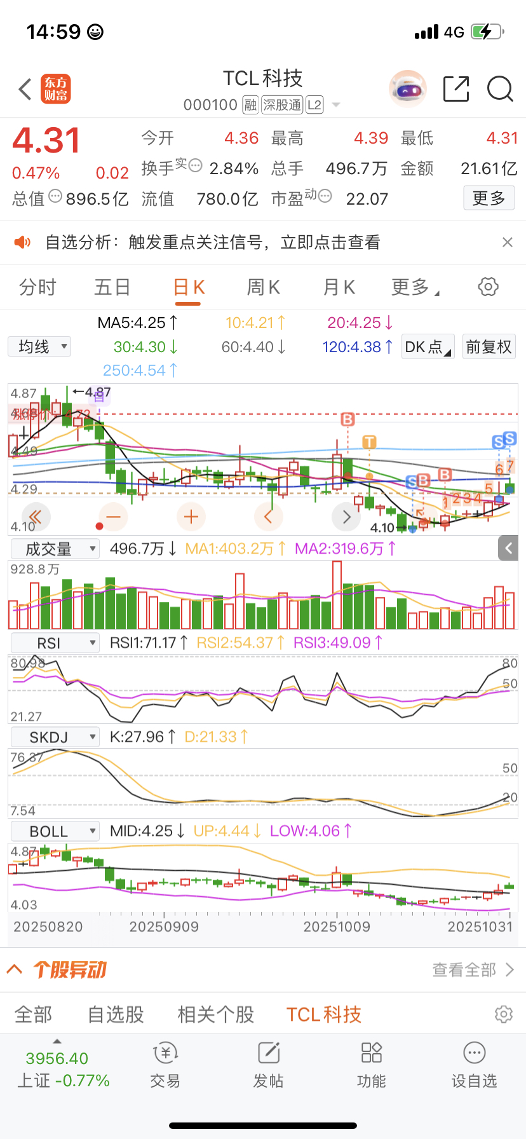Open 发帖 post icon
Image resolution: width=526 pixels, height=1139 pixels.
click(x=269, y=1065)
